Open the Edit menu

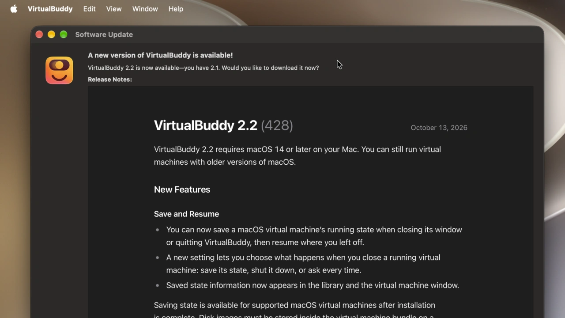89,9
